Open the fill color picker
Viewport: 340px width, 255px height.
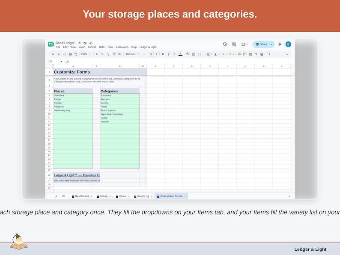click(x=188, y=54)
